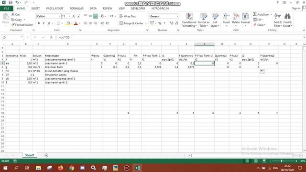The image size is (306, 172).
Task: Toggle underline formatting
Action: [49, 23]
